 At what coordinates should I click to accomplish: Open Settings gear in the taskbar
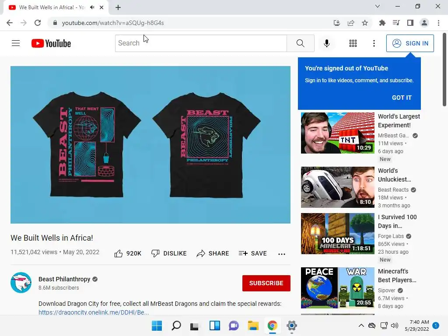click(x=292, y=325)
